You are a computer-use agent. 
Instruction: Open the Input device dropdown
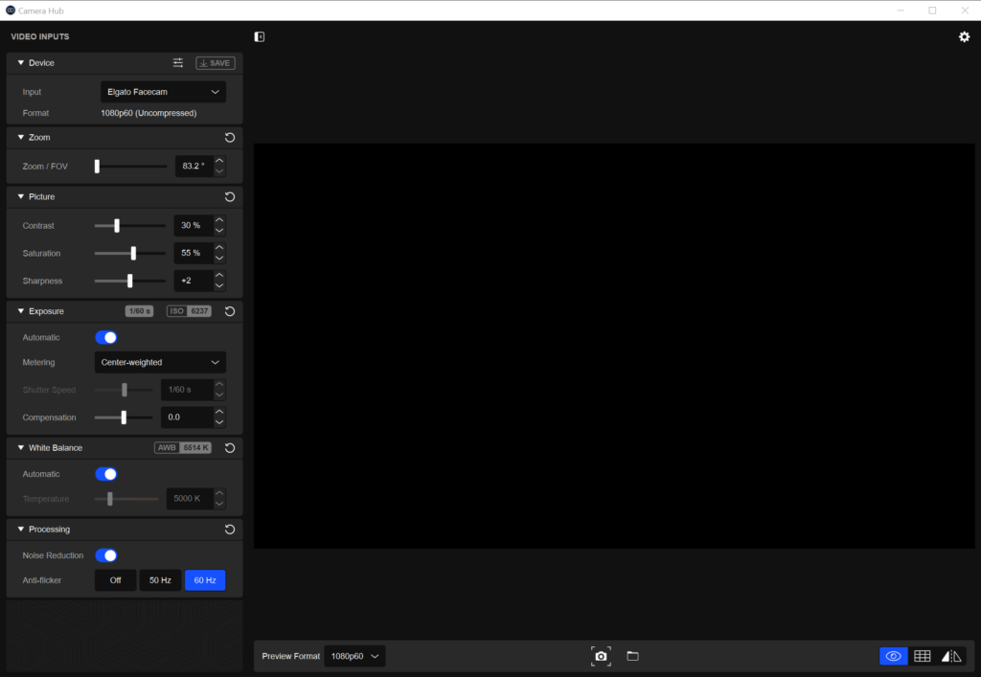(x=163, y=92)
